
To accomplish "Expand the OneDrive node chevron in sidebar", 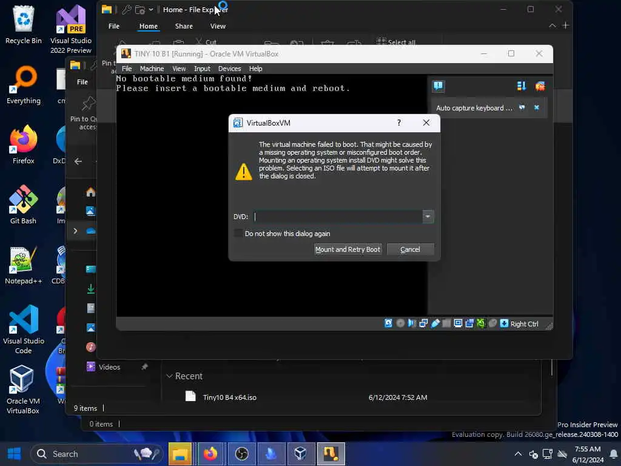I will tap(75, 231).
